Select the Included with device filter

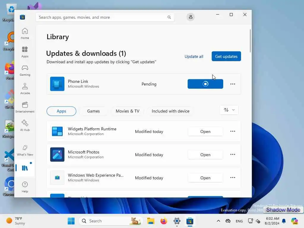click(x=170, y=111)
